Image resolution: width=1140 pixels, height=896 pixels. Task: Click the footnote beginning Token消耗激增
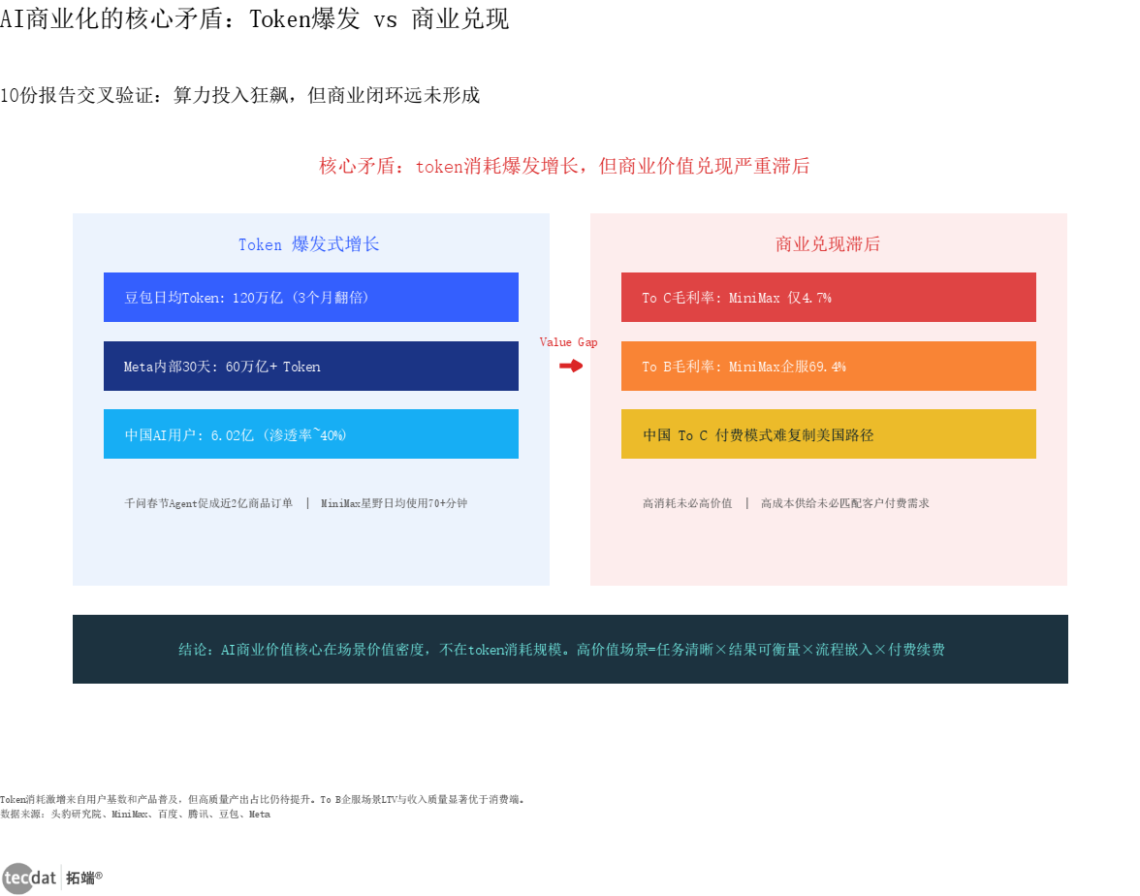pyautogui.click(x=263, y=799)
